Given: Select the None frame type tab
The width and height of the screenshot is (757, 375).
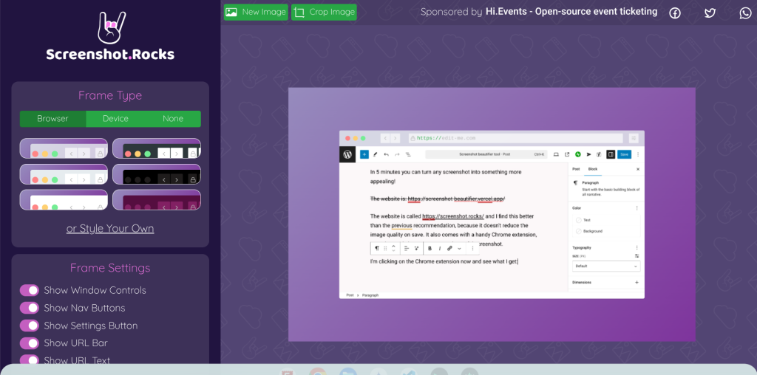Looking at the screenshot, I should [173, 119].
